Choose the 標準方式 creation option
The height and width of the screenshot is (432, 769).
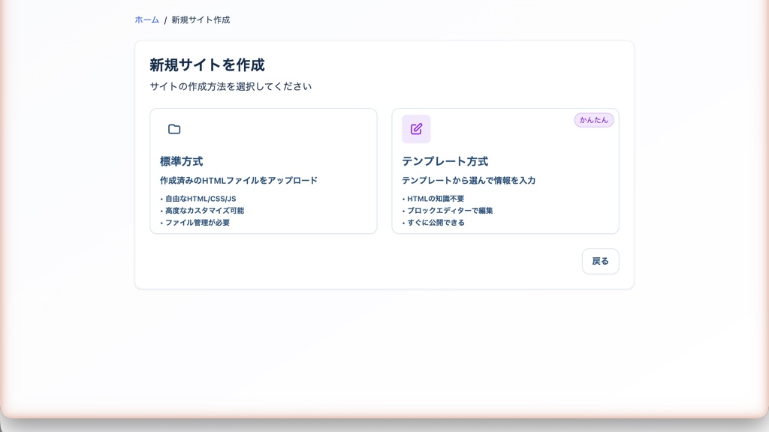coord(264,171)
